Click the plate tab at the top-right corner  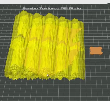(108, 4)
